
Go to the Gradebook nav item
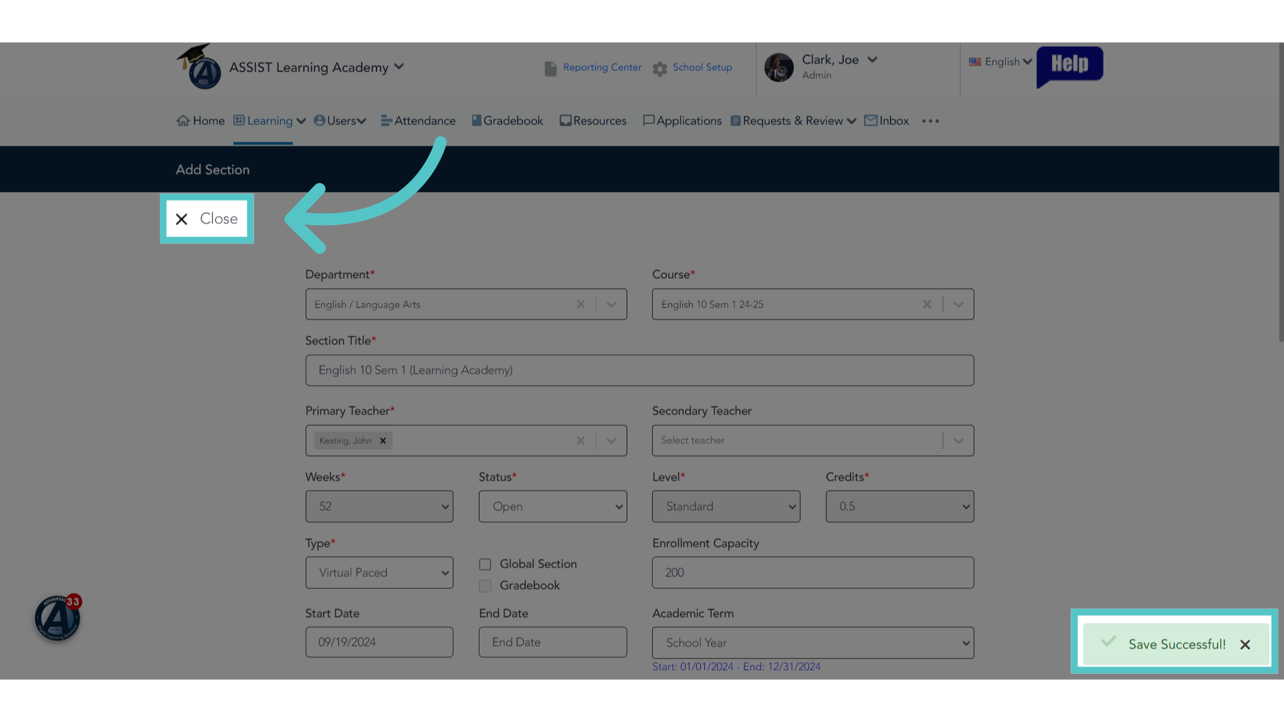[x=507, y=121]
